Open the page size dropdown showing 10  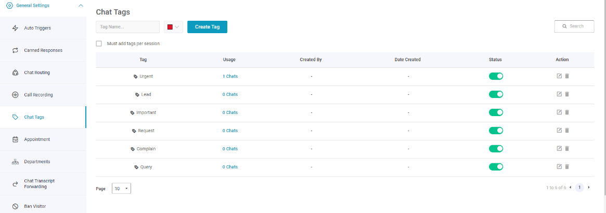click(121, 189)
